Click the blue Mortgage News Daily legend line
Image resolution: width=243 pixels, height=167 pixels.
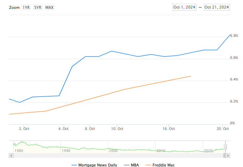pos(74,165)
